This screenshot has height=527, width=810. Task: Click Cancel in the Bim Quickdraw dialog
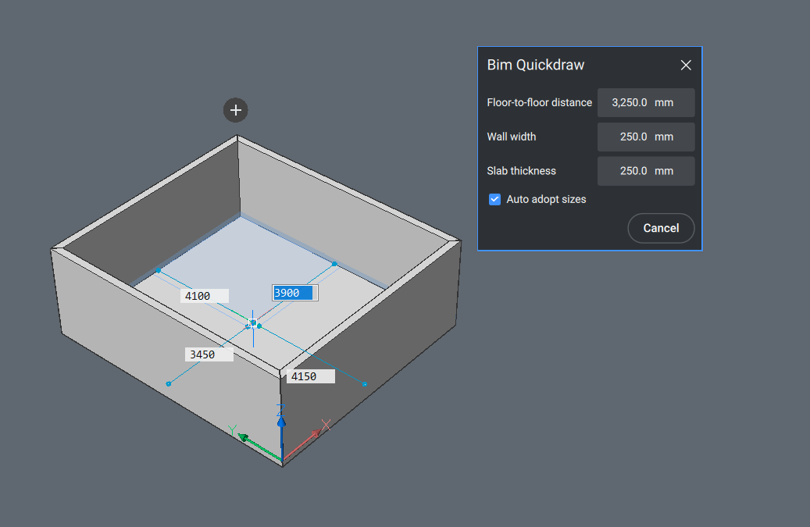coord(661,228)
